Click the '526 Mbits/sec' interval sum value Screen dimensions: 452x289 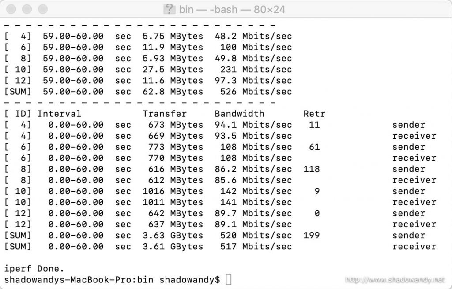256,92
